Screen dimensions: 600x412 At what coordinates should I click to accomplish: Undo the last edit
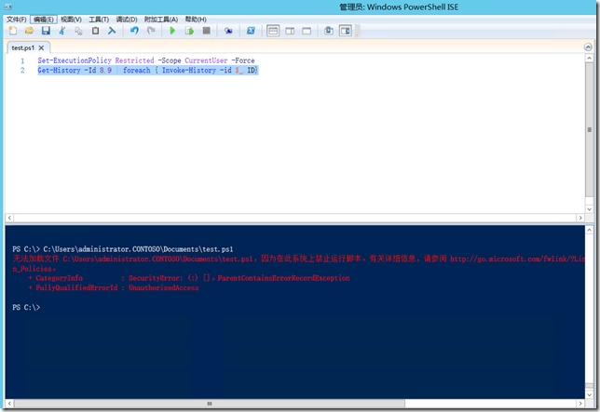134,31
